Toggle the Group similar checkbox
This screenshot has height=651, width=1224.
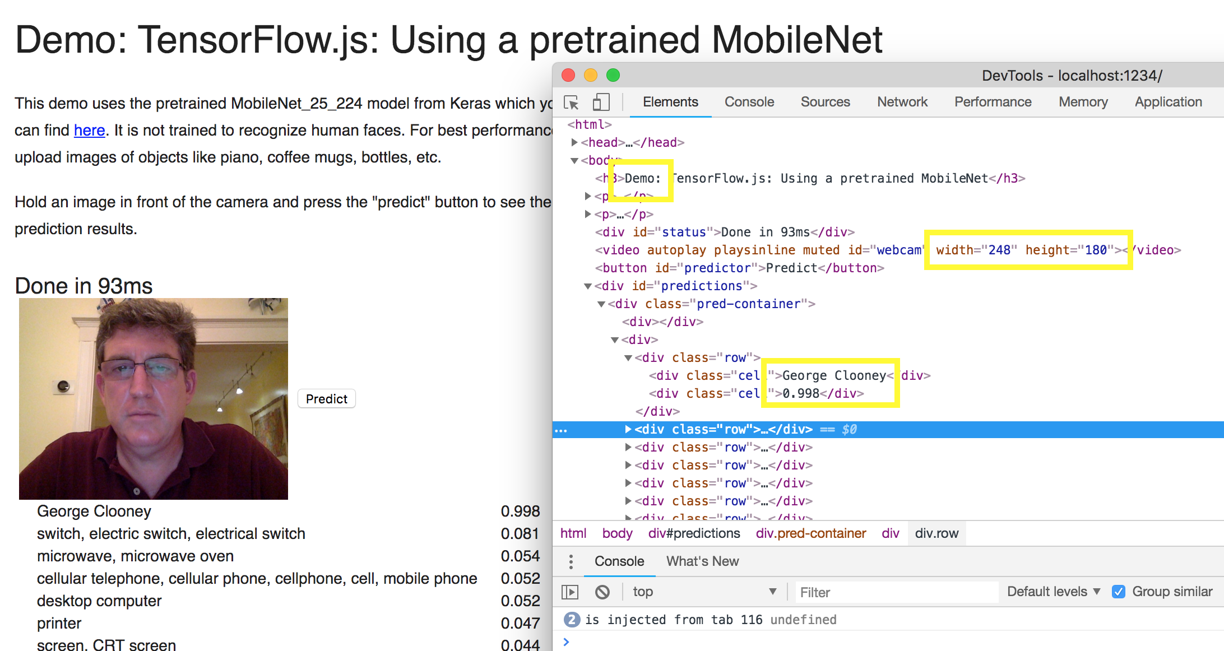1119,592
